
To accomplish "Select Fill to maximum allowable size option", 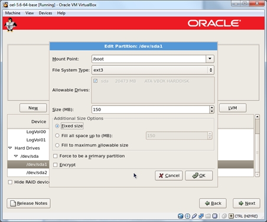I will pyautogui.click(x=57, y=145).
